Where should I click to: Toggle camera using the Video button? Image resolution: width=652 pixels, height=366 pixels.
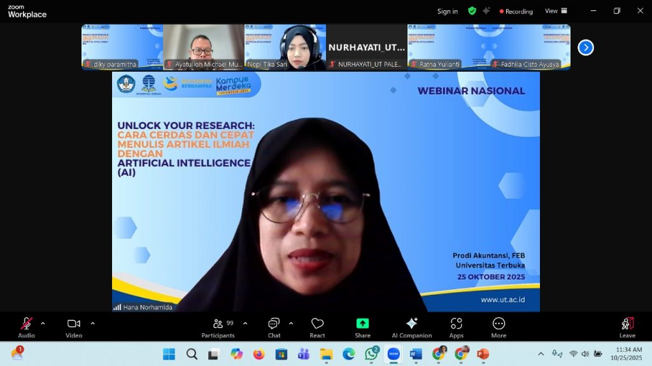click(74, 327)
